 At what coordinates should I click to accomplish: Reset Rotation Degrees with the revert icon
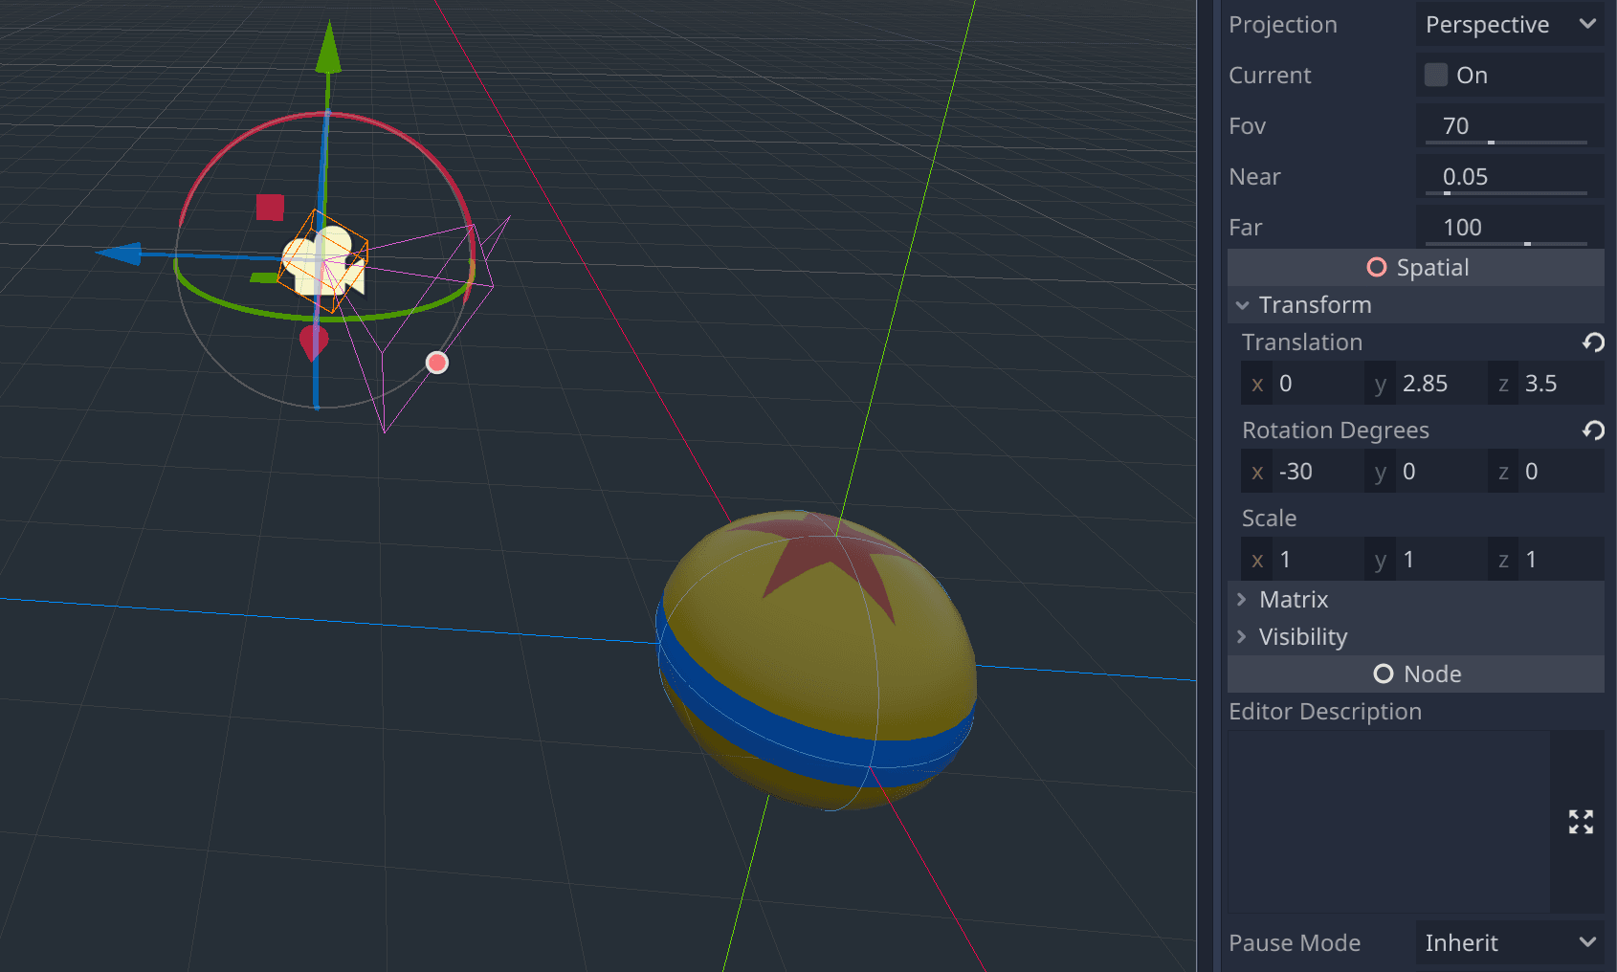pos(1593,431)
